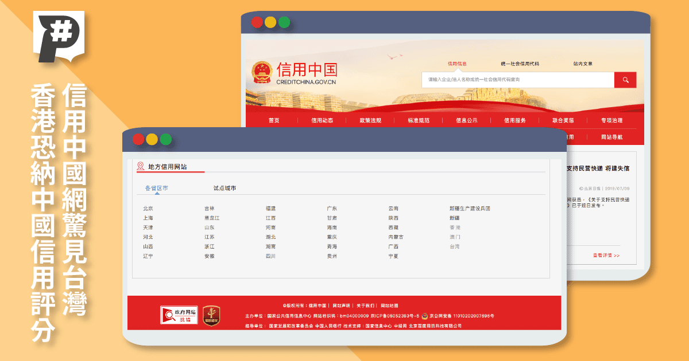Click the location pin icon beside 地方信用网站
This screenshot has width=689, height=361.
pyautogui.click(x=140, y=167)
